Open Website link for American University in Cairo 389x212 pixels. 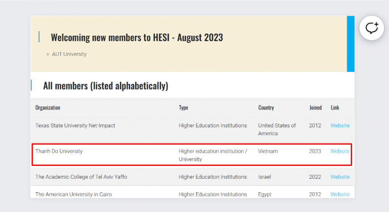click(340, 194)
